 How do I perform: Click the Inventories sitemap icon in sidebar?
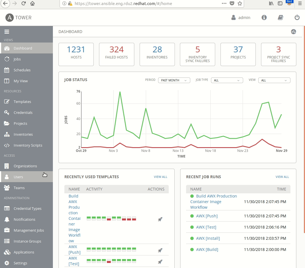click(7, 134)
